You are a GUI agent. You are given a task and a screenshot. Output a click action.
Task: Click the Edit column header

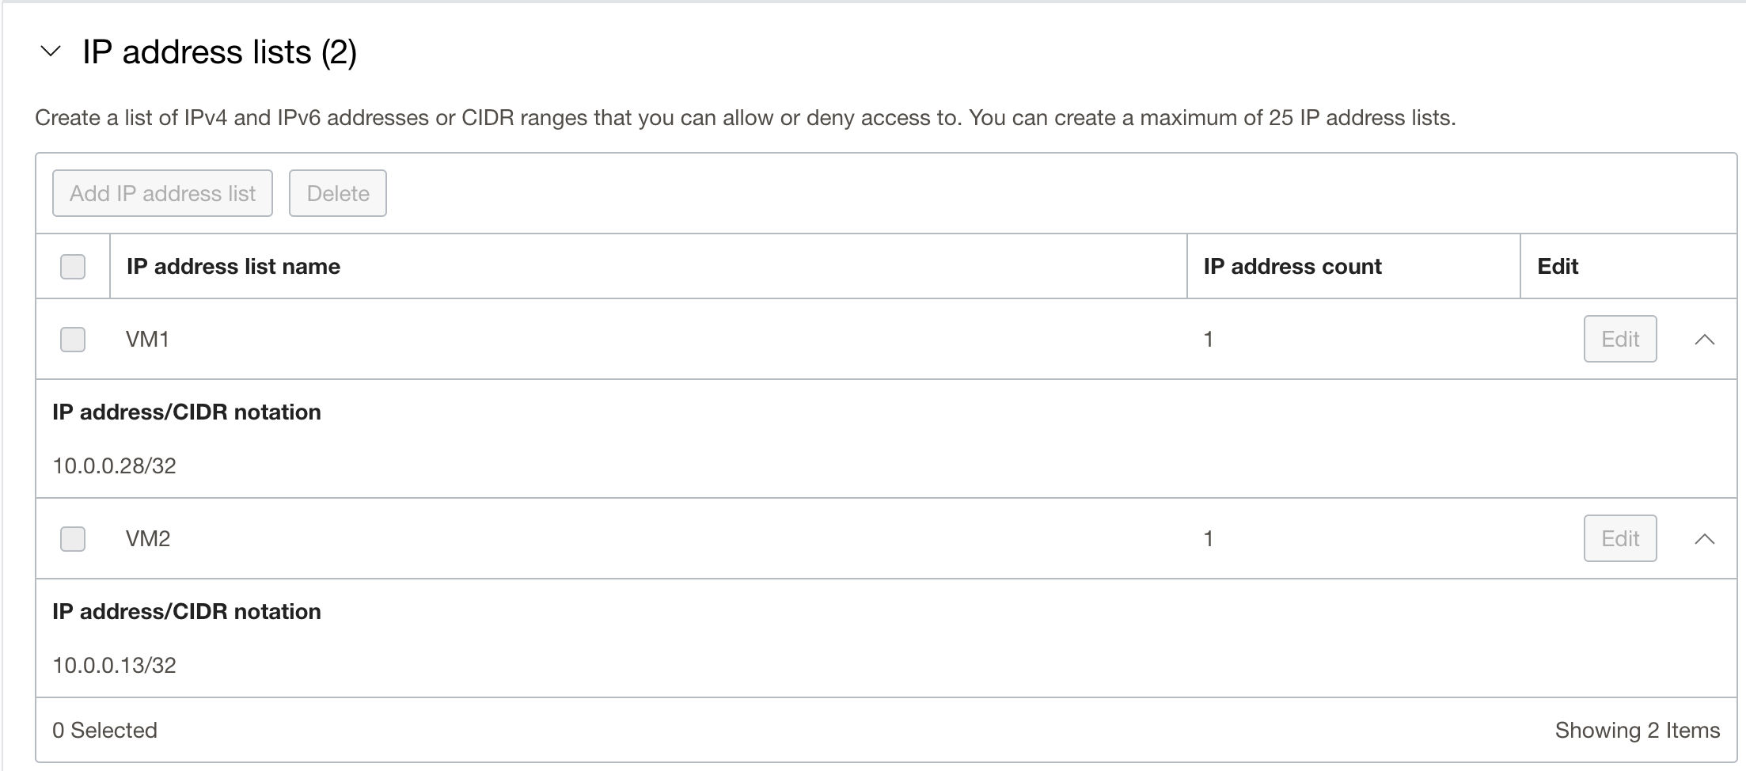(1556, 267)
